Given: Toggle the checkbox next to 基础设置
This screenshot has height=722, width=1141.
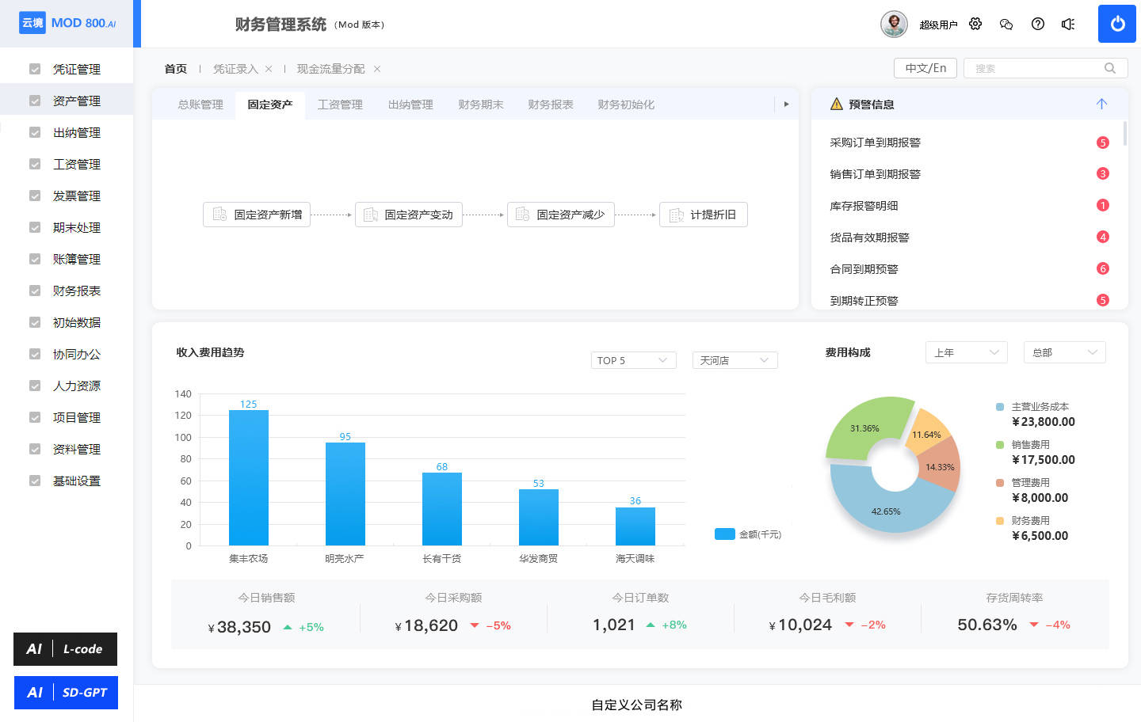Looking at the screenshot, I should (34, 481).
